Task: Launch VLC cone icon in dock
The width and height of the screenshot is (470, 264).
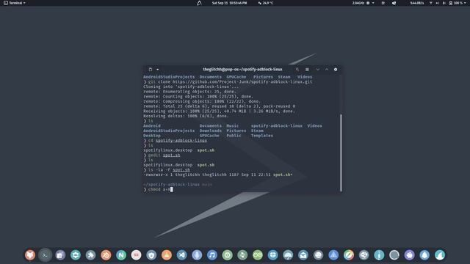Action: tap(167, 255)
